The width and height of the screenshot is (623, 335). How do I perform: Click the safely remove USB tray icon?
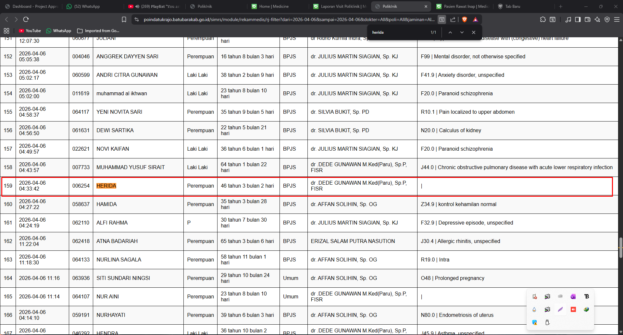547,322
